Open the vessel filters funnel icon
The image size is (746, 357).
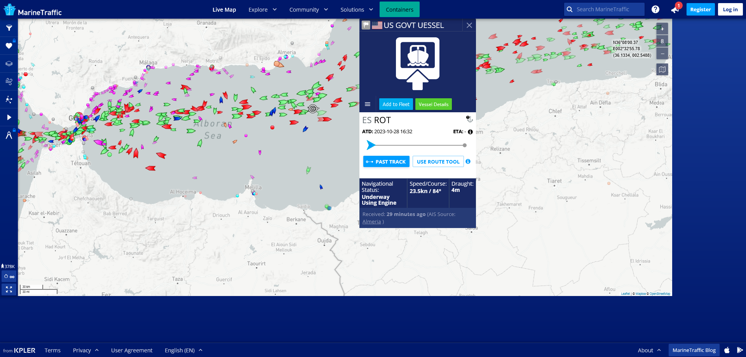[x=9, y=28]
